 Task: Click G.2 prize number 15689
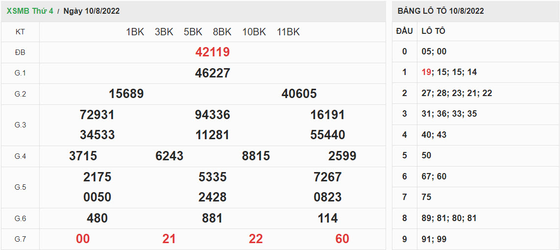click(126, 94)
